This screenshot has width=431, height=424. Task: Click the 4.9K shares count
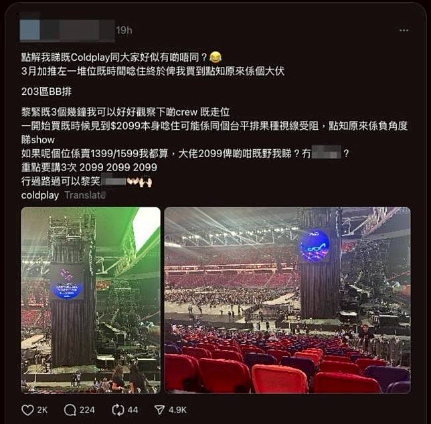point(177,410)
